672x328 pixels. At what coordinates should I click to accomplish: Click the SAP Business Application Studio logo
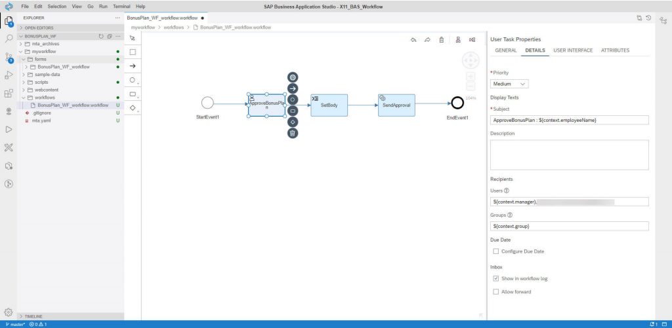tap(8, 7)
